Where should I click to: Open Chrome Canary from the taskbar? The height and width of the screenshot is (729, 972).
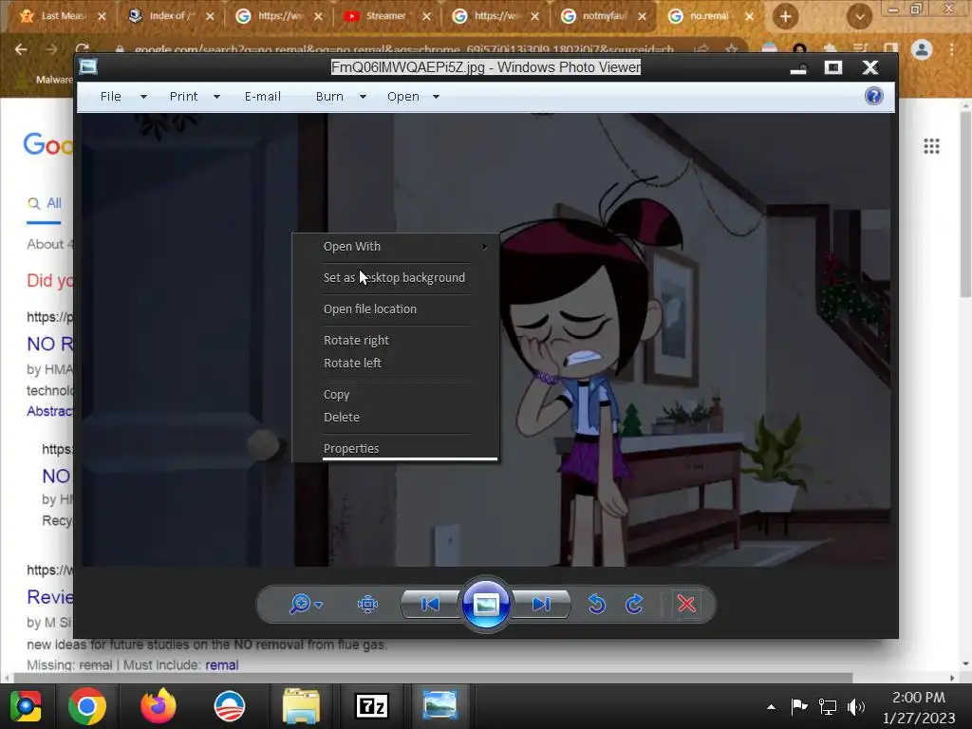[x=26, y=706]
